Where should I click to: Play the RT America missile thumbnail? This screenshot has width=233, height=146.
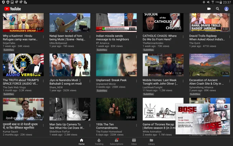116,22
